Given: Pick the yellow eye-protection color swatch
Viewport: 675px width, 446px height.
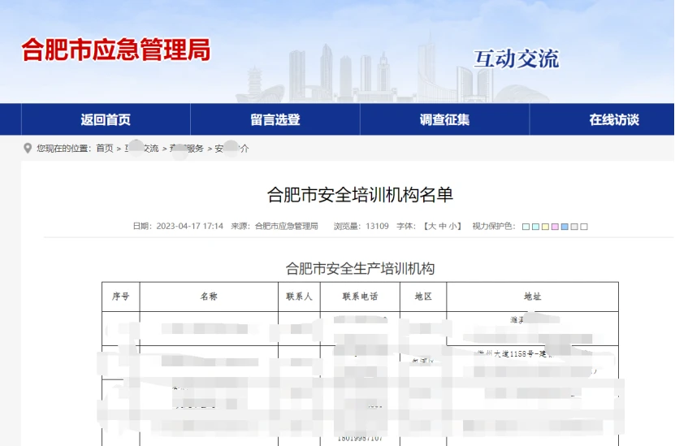Looking at the screenshot, I should click(x=545, y=227).
